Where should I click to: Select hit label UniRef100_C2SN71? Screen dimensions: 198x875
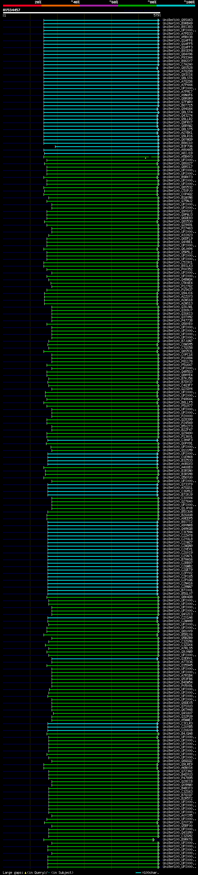[178, 556]
